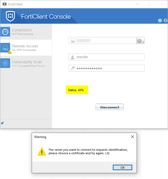Click the yellow warning triangle in dialog

pyautogui.click(x=42, y=152)
